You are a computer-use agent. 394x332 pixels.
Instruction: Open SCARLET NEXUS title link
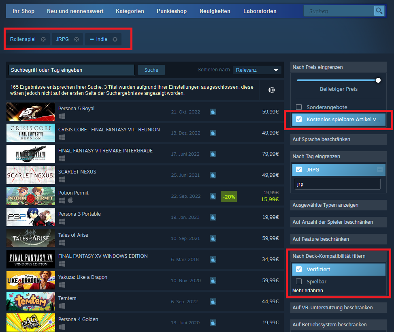[77, 172]
